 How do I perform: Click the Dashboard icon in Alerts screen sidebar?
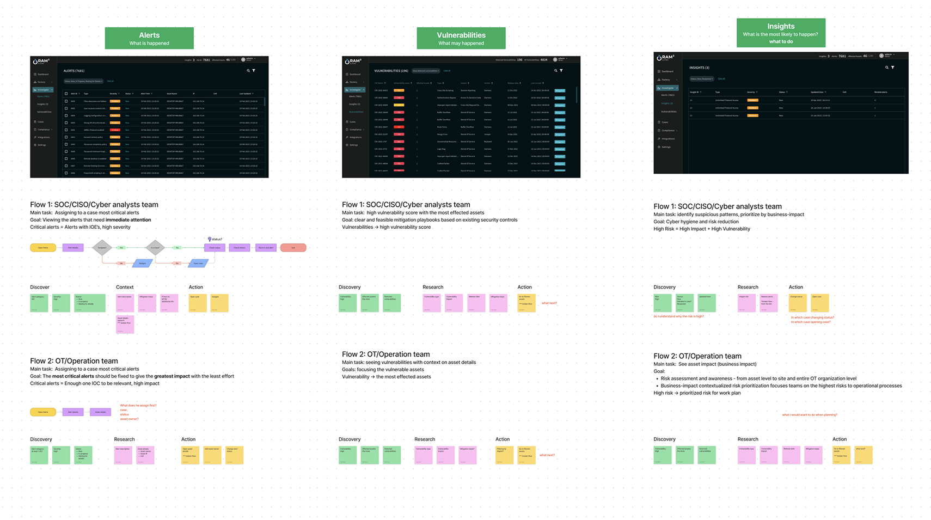pos(35,74)
